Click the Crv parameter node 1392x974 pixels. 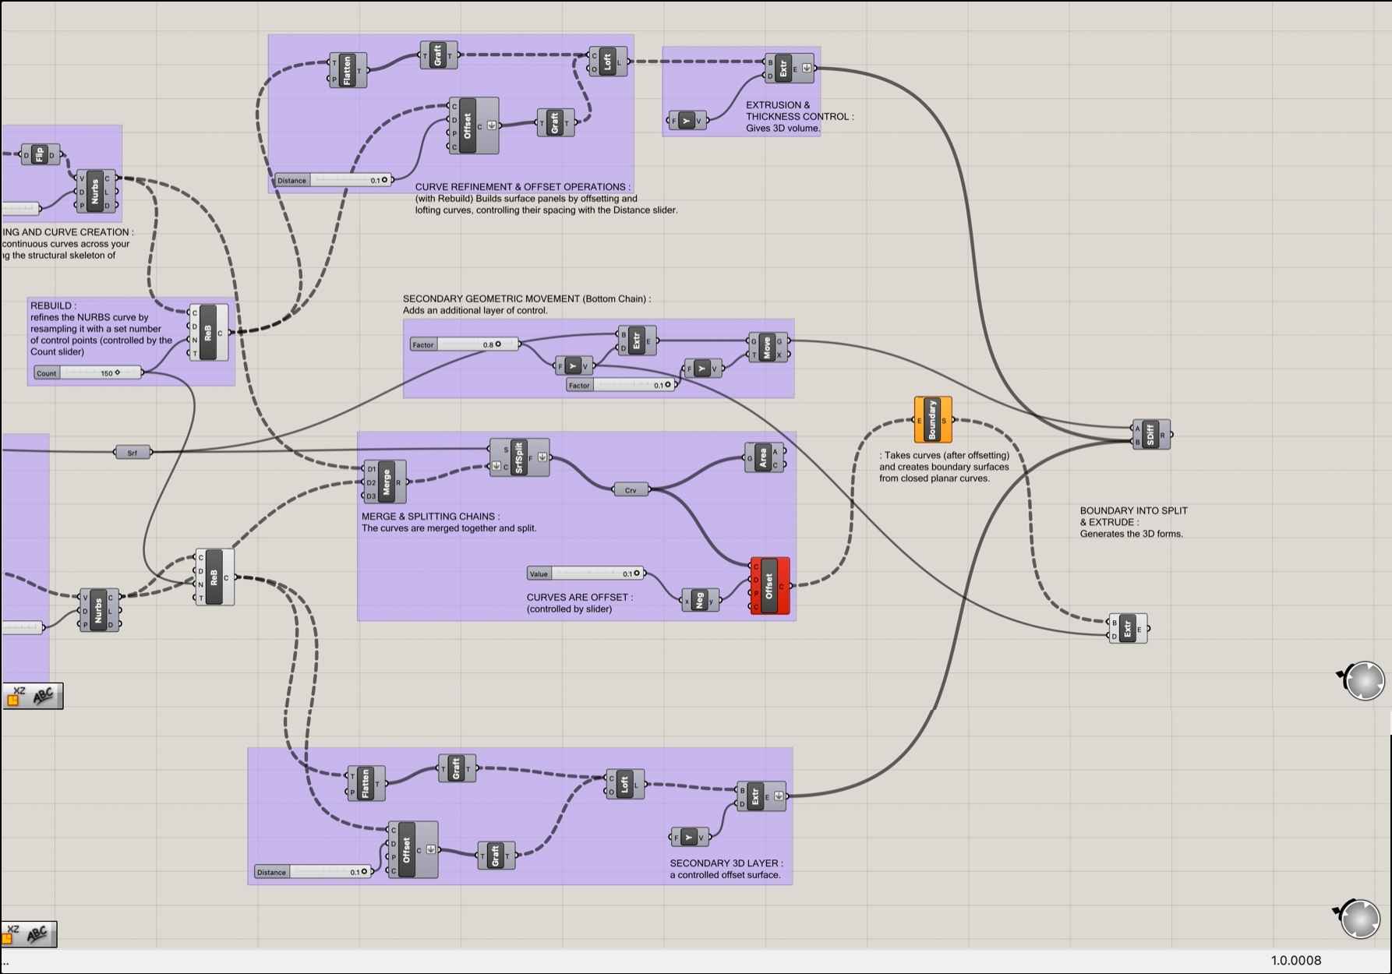point(631,490)
